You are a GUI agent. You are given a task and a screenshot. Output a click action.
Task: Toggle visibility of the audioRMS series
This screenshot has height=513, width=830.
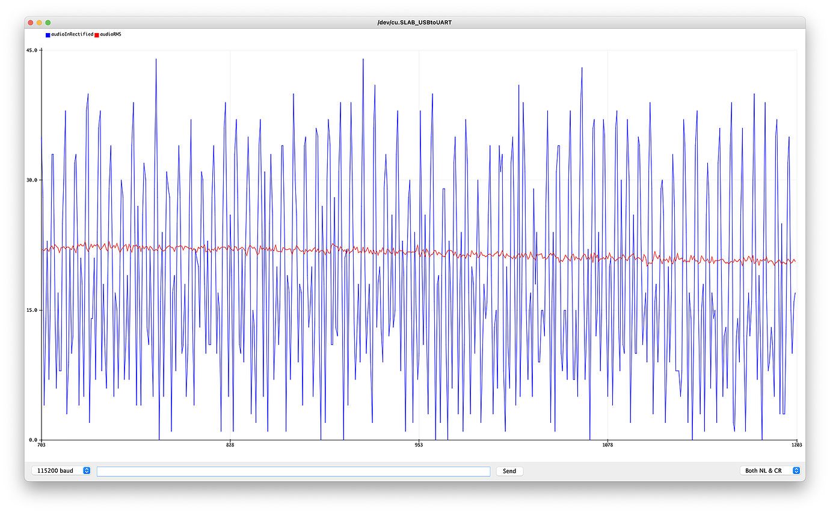pyautogui.click(x=96, y=35)
